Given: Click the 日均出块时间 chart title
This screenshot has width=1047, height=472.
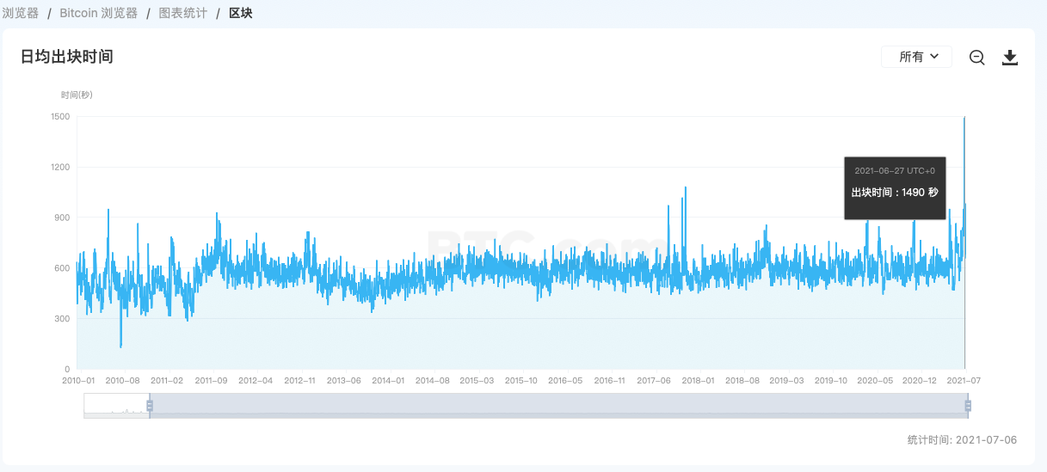Looking at the screenshot, I should point(67,57).
